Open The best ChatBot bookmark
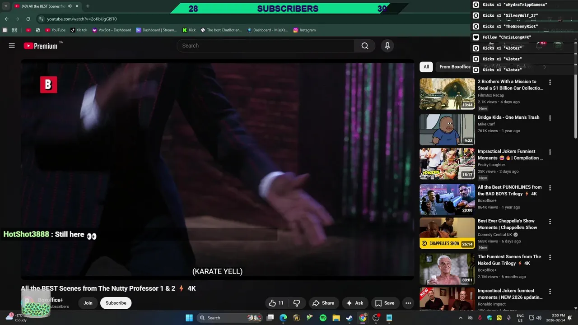Screen dimensions: 578x325 [x=221, y=30]
